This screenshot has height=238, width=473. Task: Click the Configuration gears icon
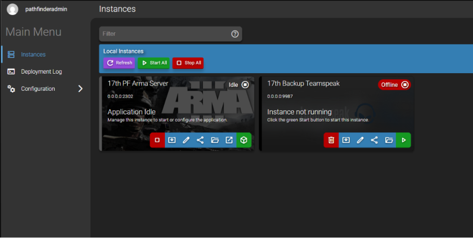pos(11,89)
